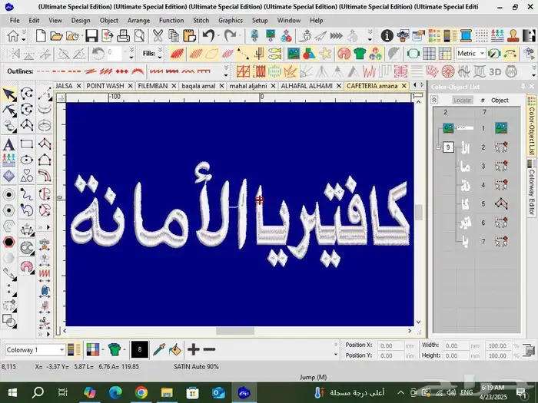Close the POINT WASH tab
Viewport: 538px width, 403px height.
pyautogui.click(x=131, y=86)
